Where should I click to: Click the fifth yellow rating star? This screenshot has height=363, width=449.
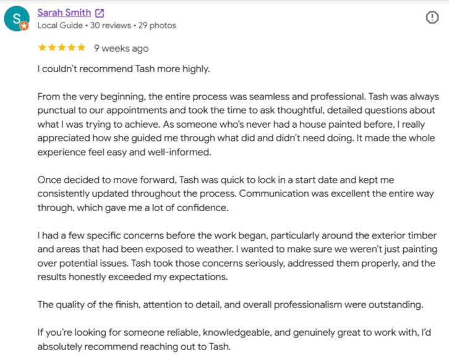(81, 48)
